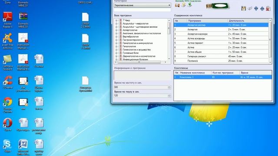This screenshot has width=278, height=156.
Task: Click the move program up blue arrow
Action: (262, 8)
